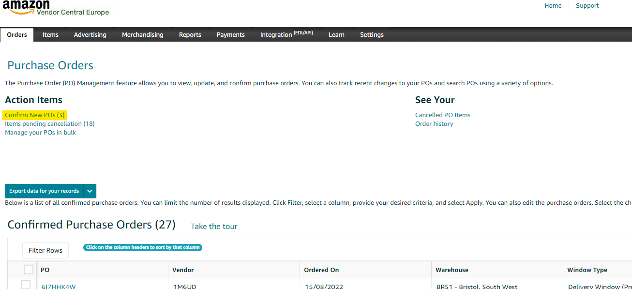632x289 pixels.
Task: Open the Items tab
Action: (x=50, y=35)
